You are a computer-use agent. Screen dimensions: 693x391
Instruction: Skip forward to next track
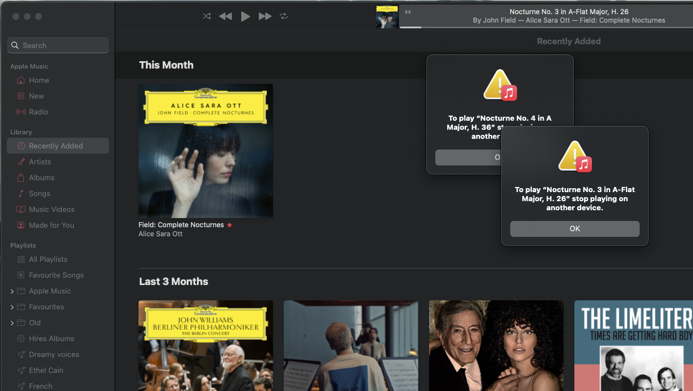coord(265,16)
